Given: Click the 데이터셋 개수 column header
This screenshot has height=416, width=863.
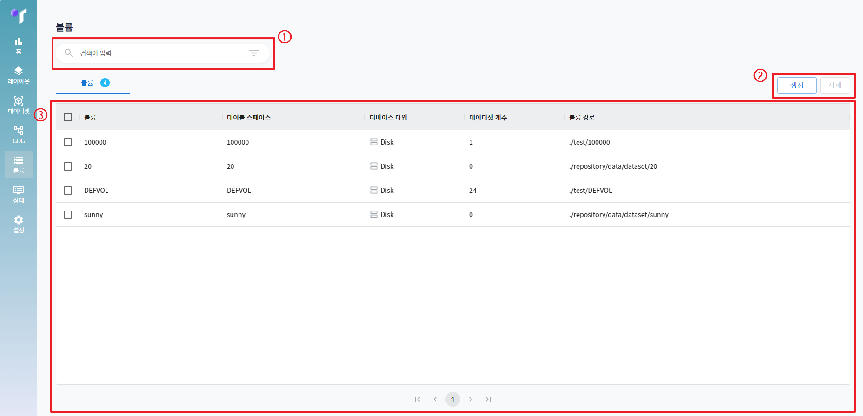Looking at the screenshot, I should coord(488,118).
